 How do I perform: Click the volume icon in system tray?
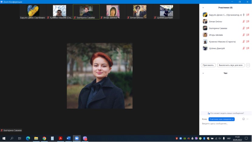(x=220, y=138)
